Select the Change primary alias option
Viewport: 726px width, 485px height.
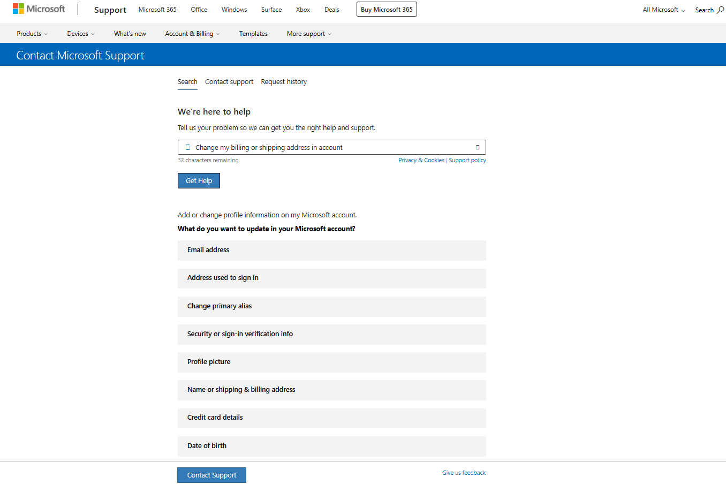click(x=332, y=306)
